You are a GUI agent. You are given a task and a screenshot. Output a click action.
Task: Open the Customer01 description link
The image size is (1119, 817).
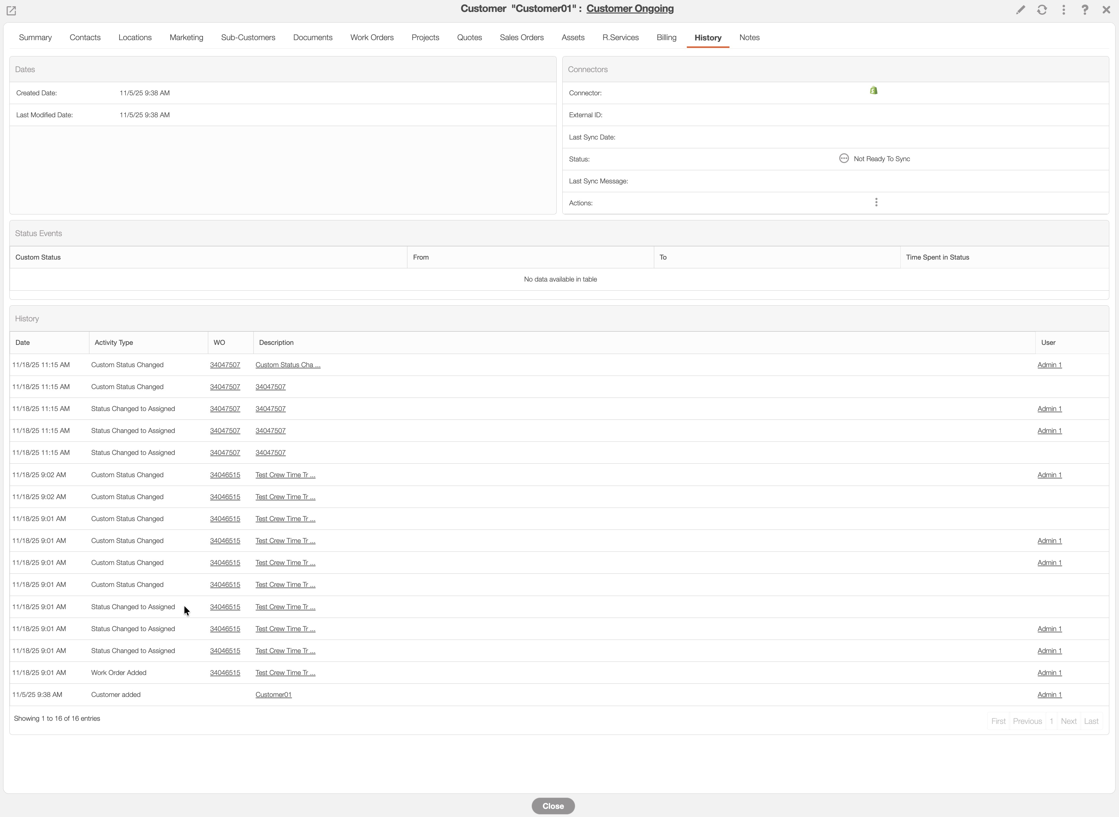(273, 694)
